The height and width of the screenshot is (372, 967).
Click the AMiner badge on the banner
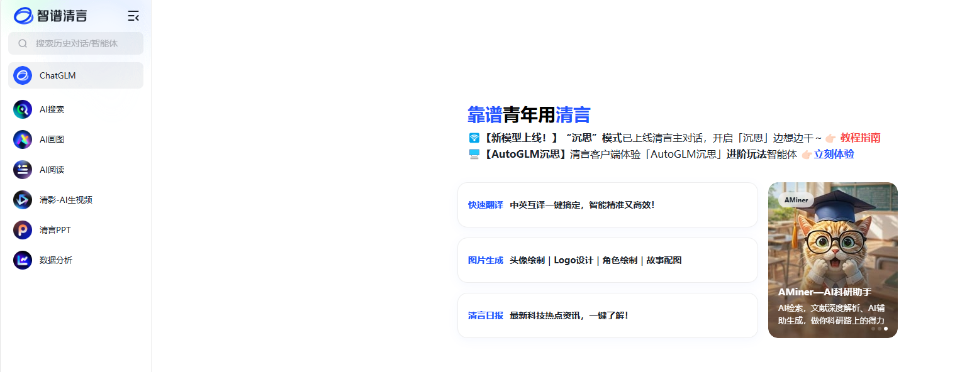pyautogui.click(x=796, y=200)
